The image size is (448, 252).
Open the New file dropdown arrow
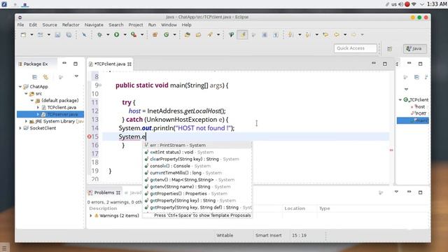pos(31,35)
